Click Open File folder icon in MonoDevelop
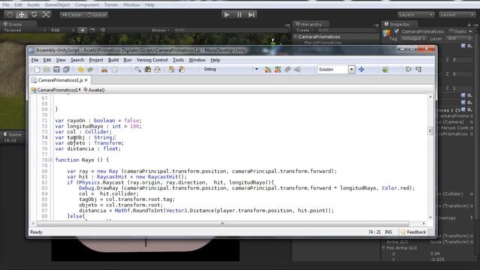This screenshot has width=480, height=270. [x=46, y=70]
